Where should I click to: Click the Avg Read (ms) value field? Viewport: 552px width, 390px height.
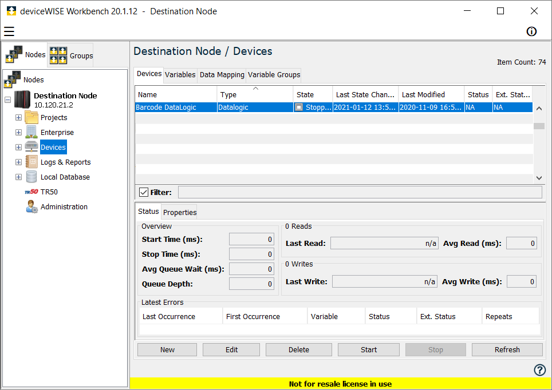coord(522,243)
